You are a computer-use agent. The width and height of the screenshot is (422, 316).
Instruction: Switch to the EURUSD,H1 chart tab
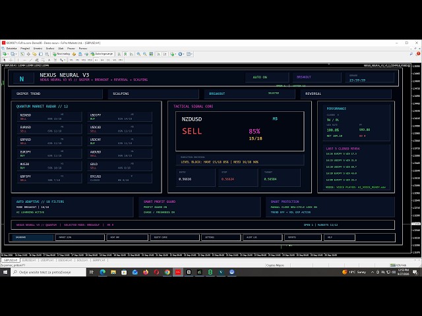point(29,261)
